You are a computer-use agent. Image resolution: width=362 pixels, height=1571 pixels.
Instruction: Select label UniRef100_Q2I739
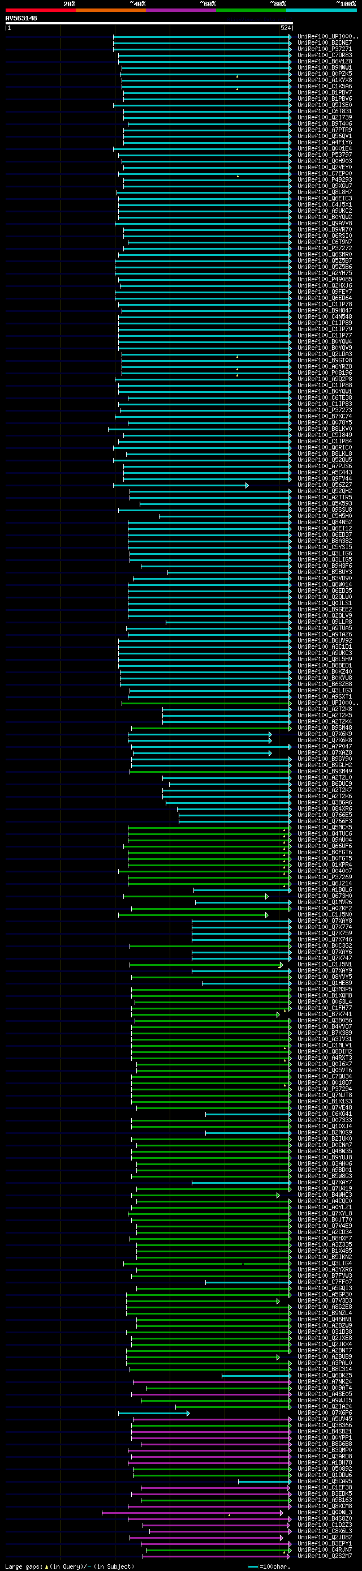coord(324,118)
